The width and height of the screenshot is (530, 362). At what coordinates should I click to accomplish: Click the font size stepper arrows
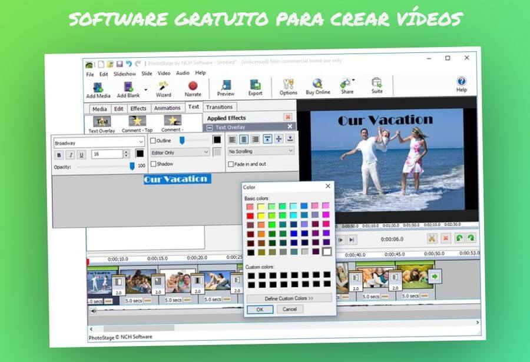(x=126, y=154)
